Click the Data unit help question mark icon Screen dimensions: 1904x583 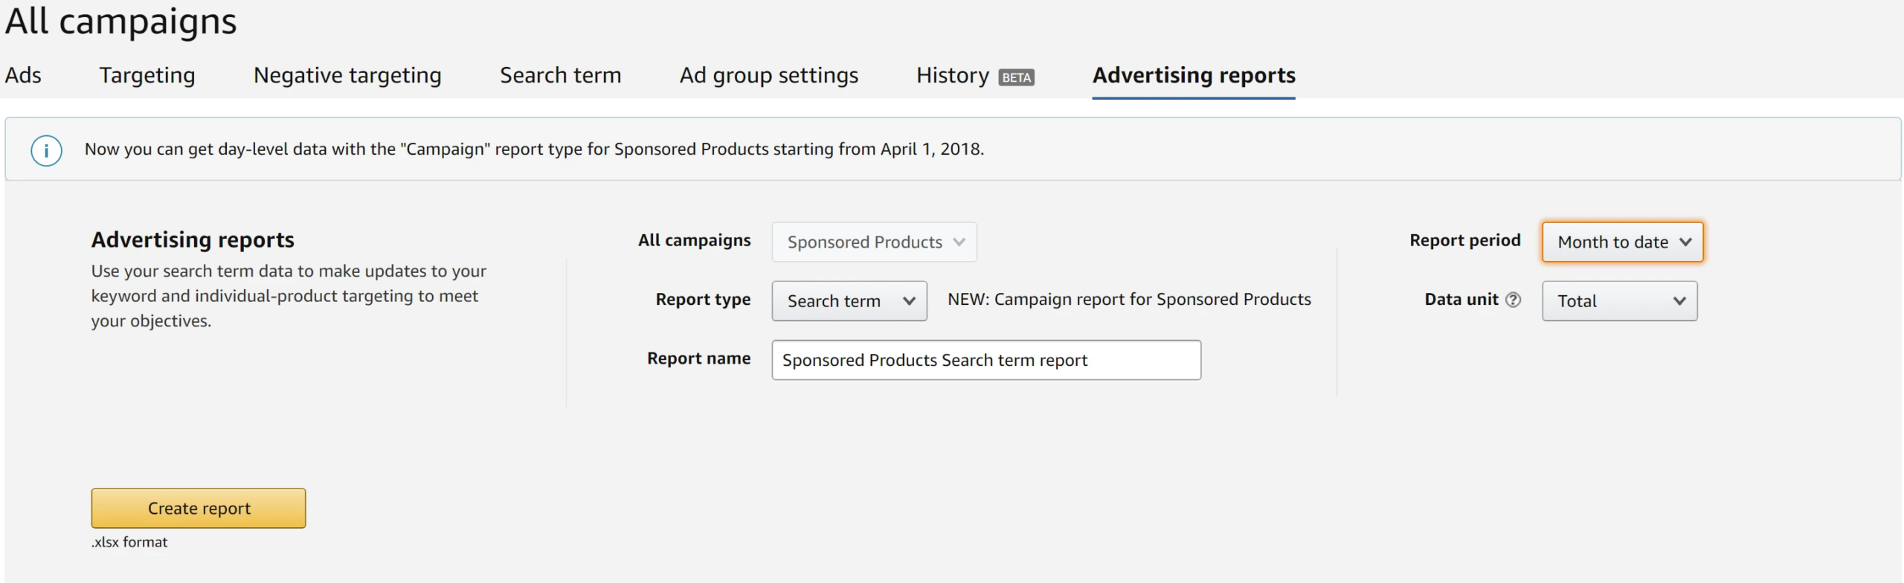(x=1513, y=300)
